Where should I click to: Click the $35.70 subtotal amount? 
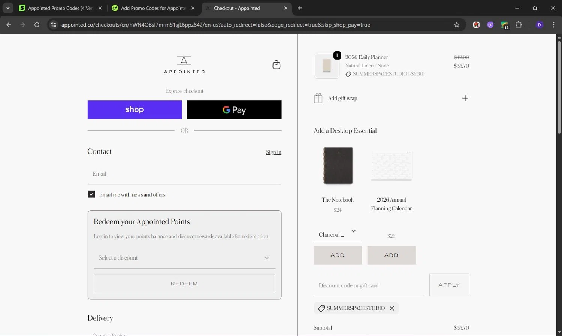[461, 327]
